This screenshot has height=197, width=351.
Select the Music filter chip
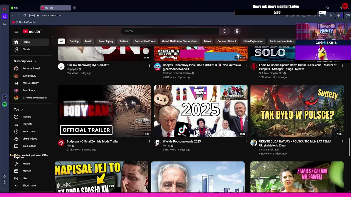[89, 41]
